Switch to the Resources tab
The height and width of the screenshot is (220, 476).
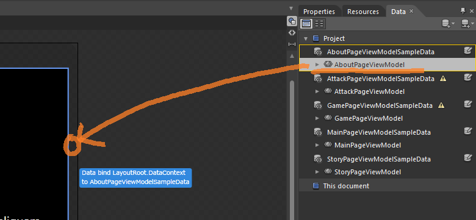point(363,12)
